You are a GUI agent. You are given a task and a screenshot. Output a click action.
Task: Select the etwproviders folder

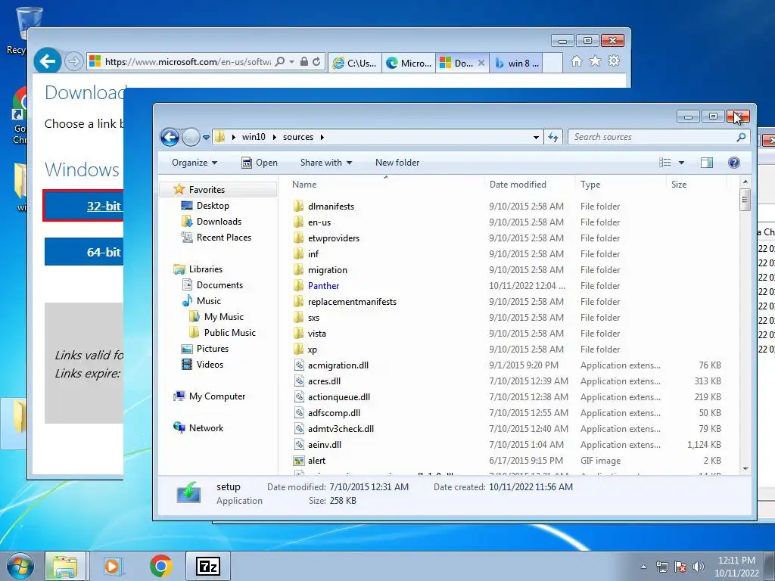(x=334, y=238)
